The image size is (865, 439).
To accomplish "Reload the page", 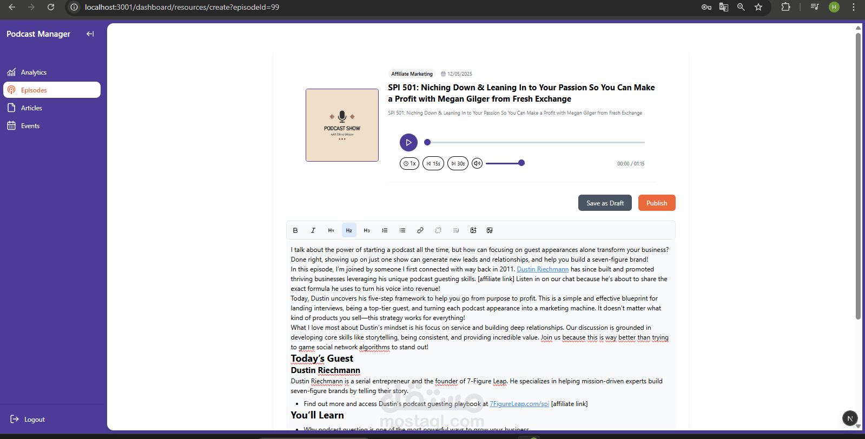I will 51,7.
